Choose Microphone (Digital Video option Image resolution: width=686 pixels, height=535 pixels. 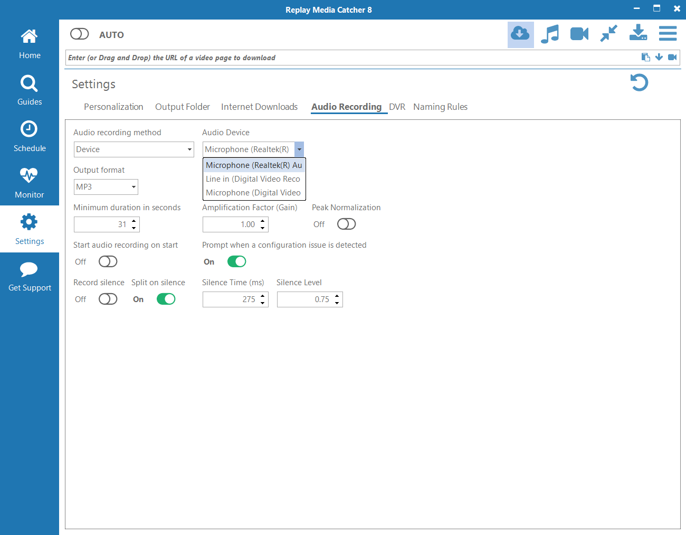pyautogui.click(x=254, y=193)
